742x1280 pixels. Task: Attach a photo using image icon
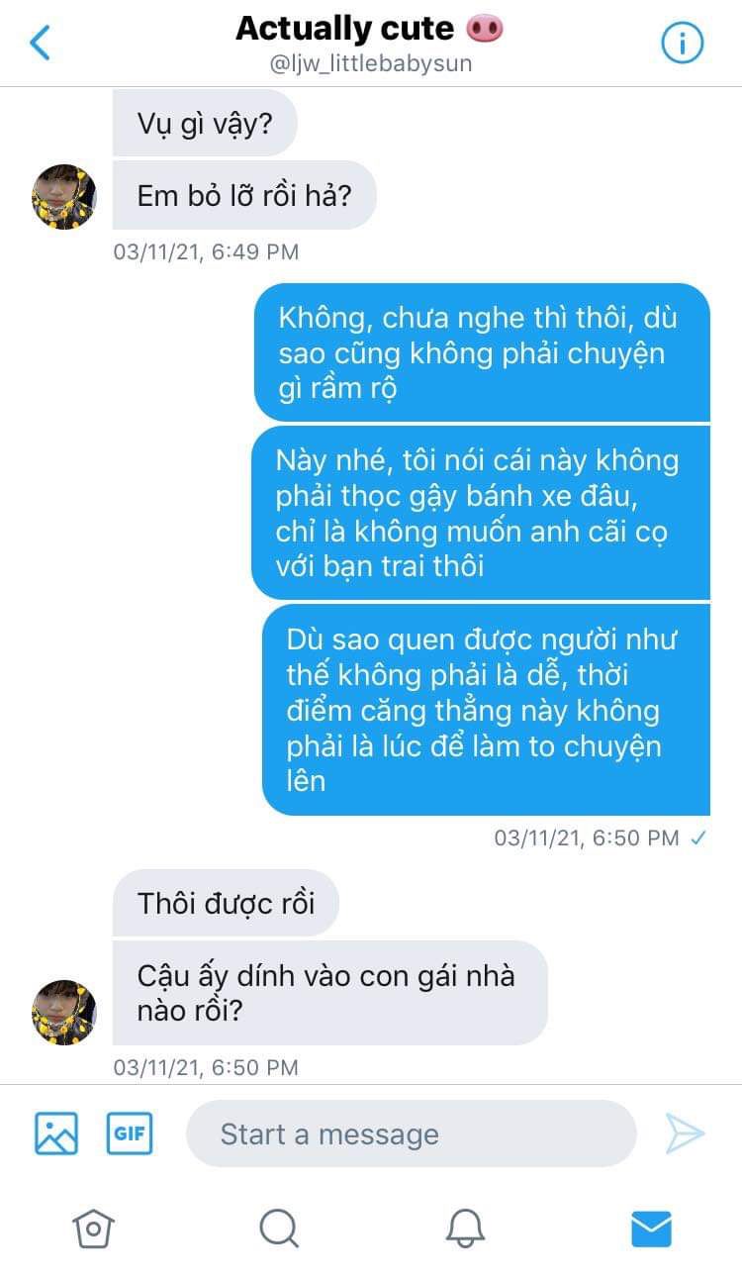[x=56, y=1133]
